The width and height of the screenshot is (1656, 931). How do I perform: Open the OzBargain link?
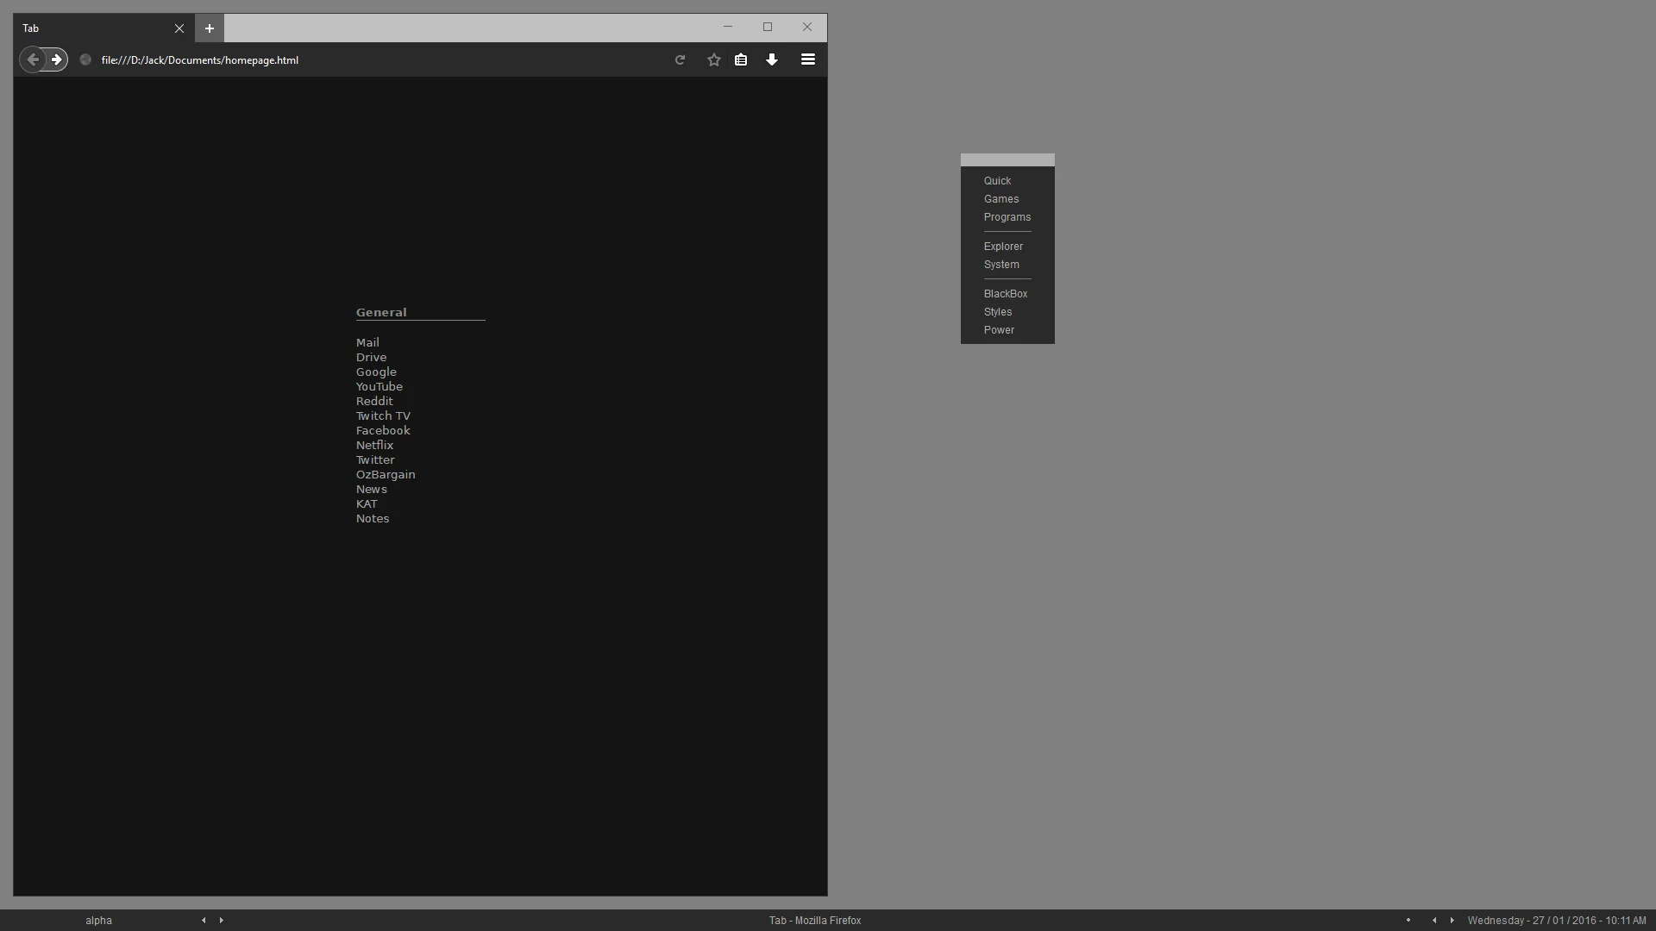click(386, 474)
